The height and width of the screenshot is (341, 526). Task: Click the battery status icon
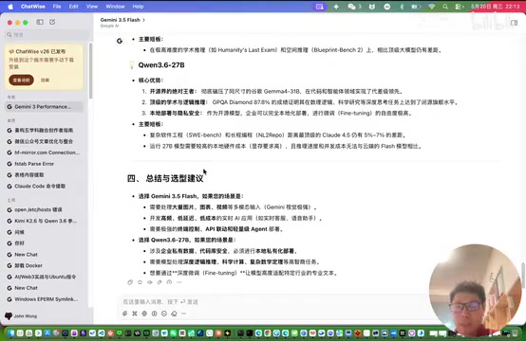point(416,7)
